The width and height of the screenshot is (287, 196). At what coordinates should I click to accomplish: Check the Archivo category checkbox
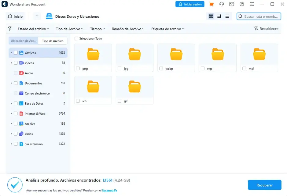(16, 124)
